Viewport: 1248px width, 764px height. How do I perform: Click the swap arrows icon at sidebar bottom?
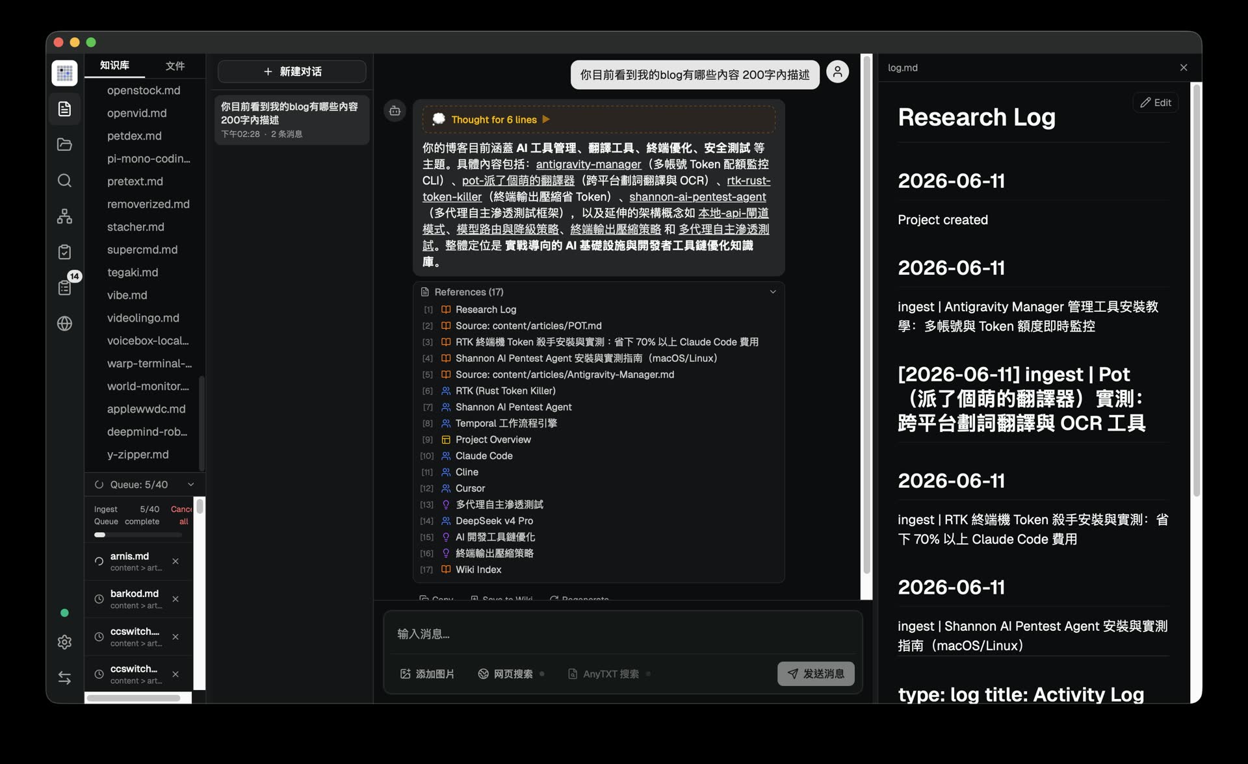[x=64, y=678]
